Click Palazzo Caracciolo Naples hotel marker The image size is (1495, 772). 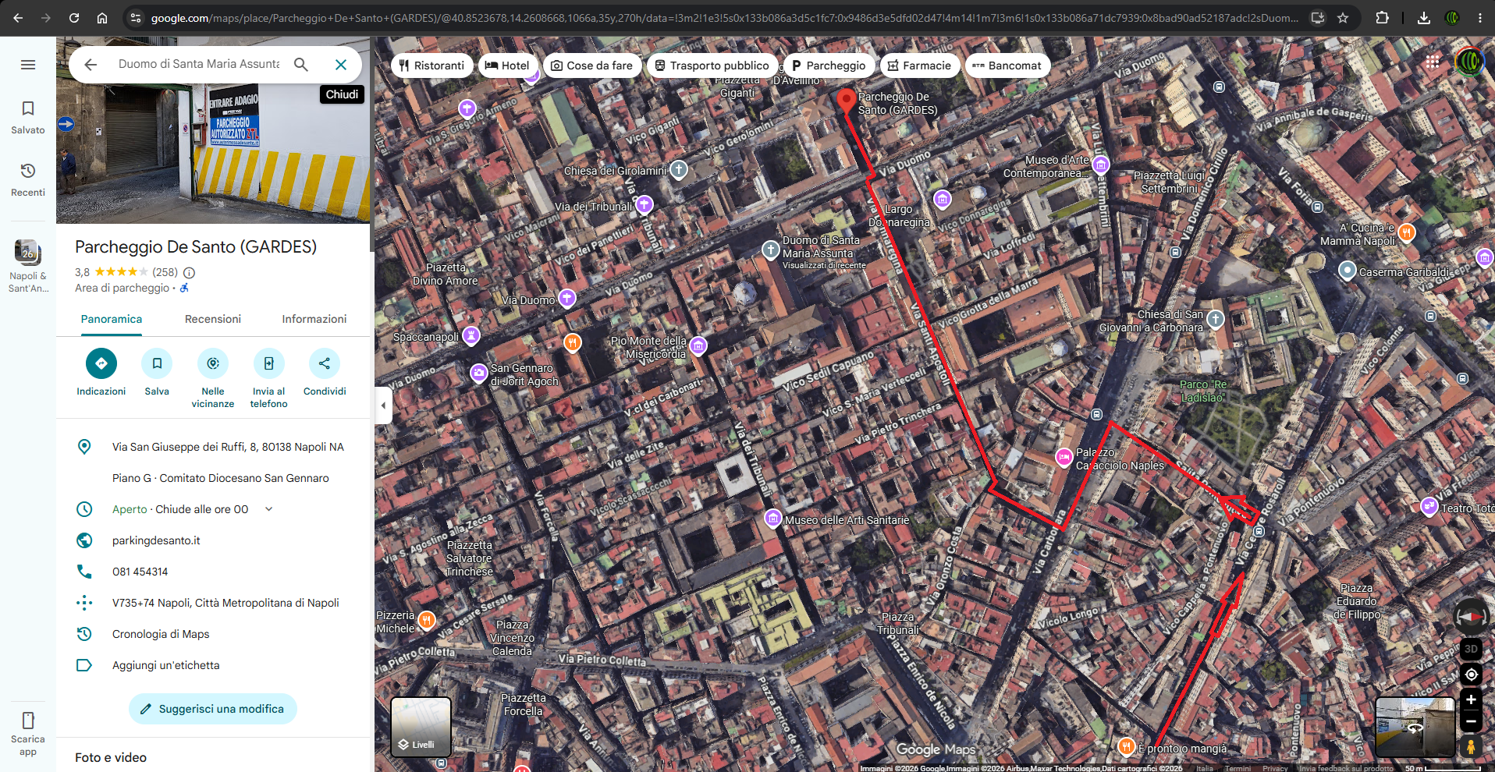tap(1064, 457)
